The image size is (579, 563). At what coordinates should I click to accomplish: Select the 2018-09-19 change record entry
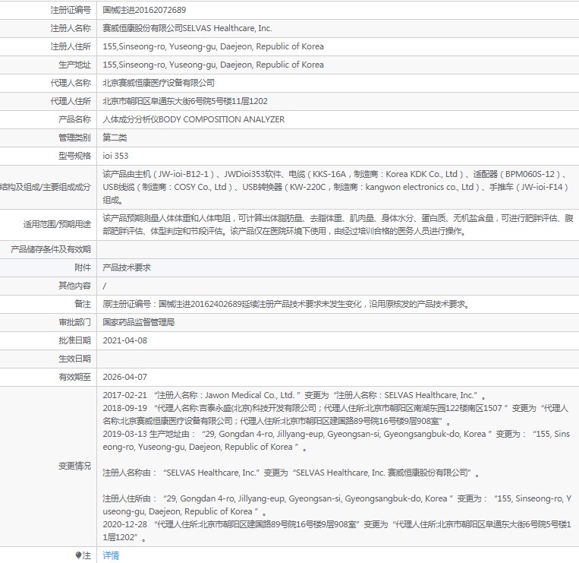pos(335,414)
